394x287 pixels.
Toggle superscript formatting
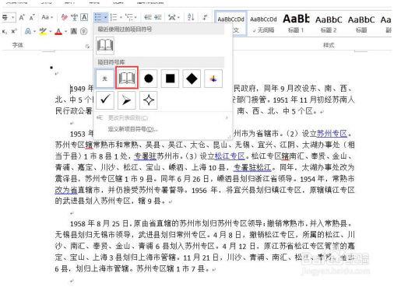click(x=13, y=31)
